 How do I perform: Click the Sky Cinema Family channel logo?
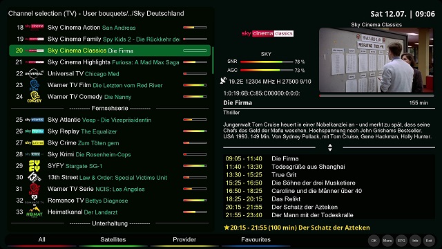34,39
